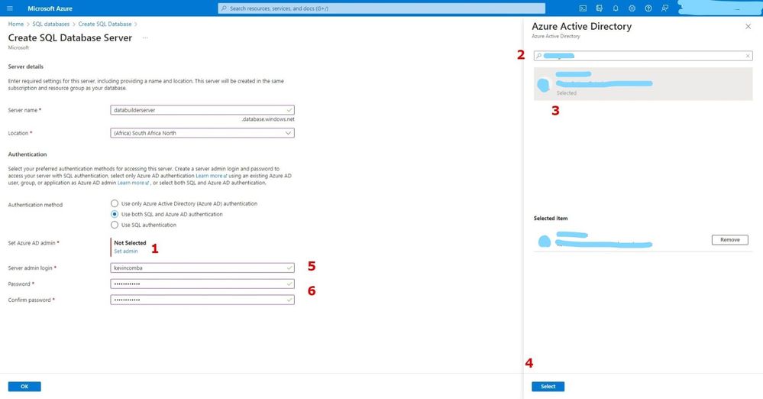Select Use only Azure Active Directory authentication
This screenshot has height=399, width=763.
[x=115, y=203]
